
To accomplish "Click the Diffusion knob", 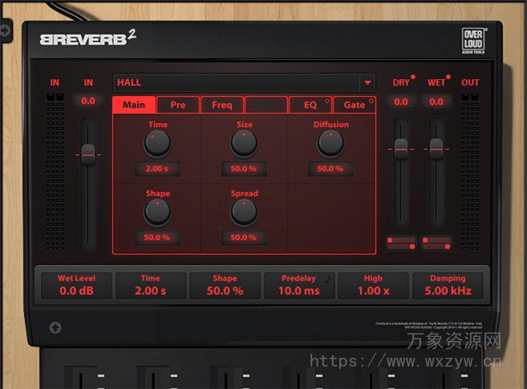I will pos(330,144).
